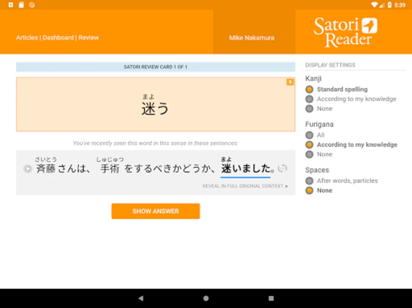Open the Articles page
Image resolution: width=412 pixels, height=308 pixels.
27,38
